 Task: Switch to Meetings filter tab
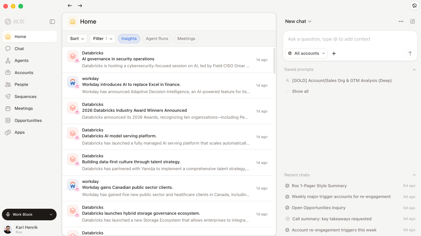[186, 39]
